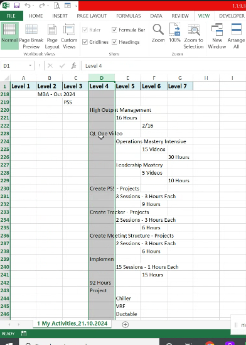This screenshot has height=345, width=246.
Task: Click the 92 Hours cell
Action: (102, 283)
